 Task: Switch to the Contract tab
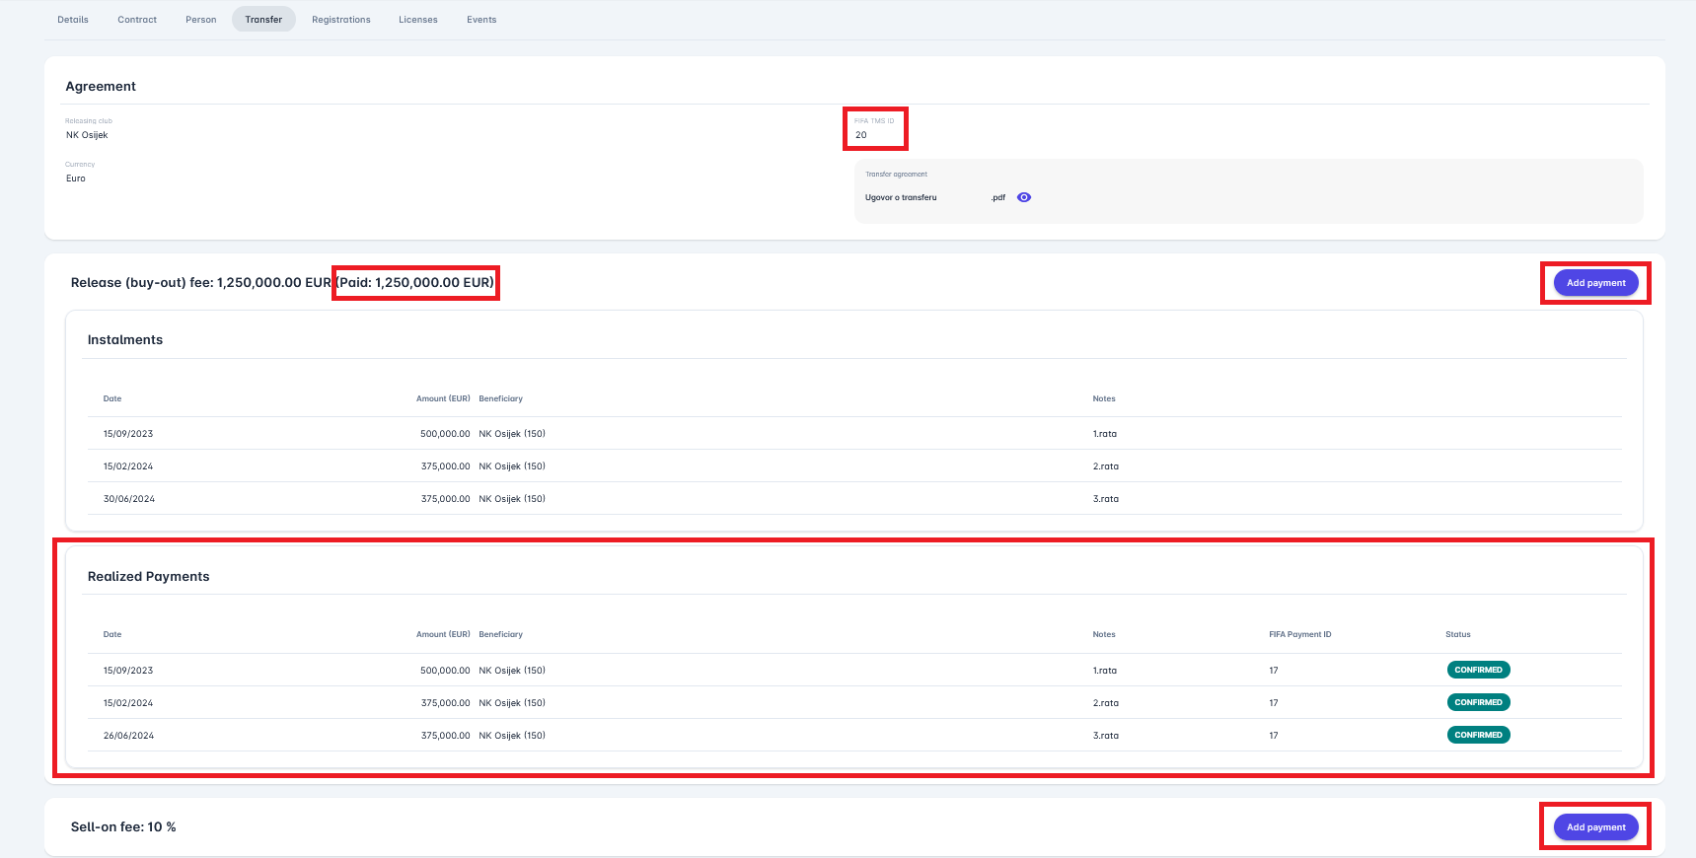point(137,20)
